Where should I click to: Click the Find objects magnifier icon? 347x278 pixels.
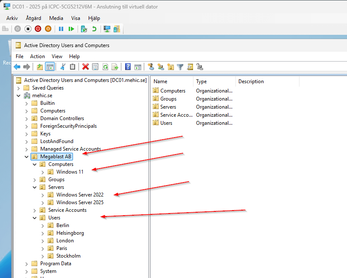click(190, 67)
